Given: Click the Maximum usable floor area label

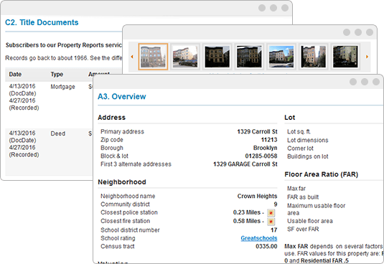Looking at the screenshot, I should tap(316, 209).
